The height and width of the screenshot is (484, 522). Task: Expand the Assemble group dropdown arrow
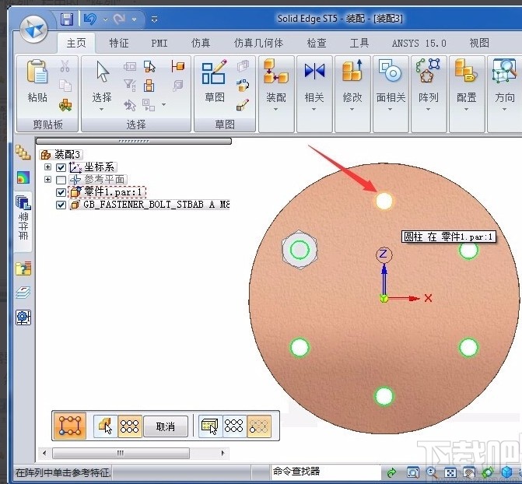[275, 110]
